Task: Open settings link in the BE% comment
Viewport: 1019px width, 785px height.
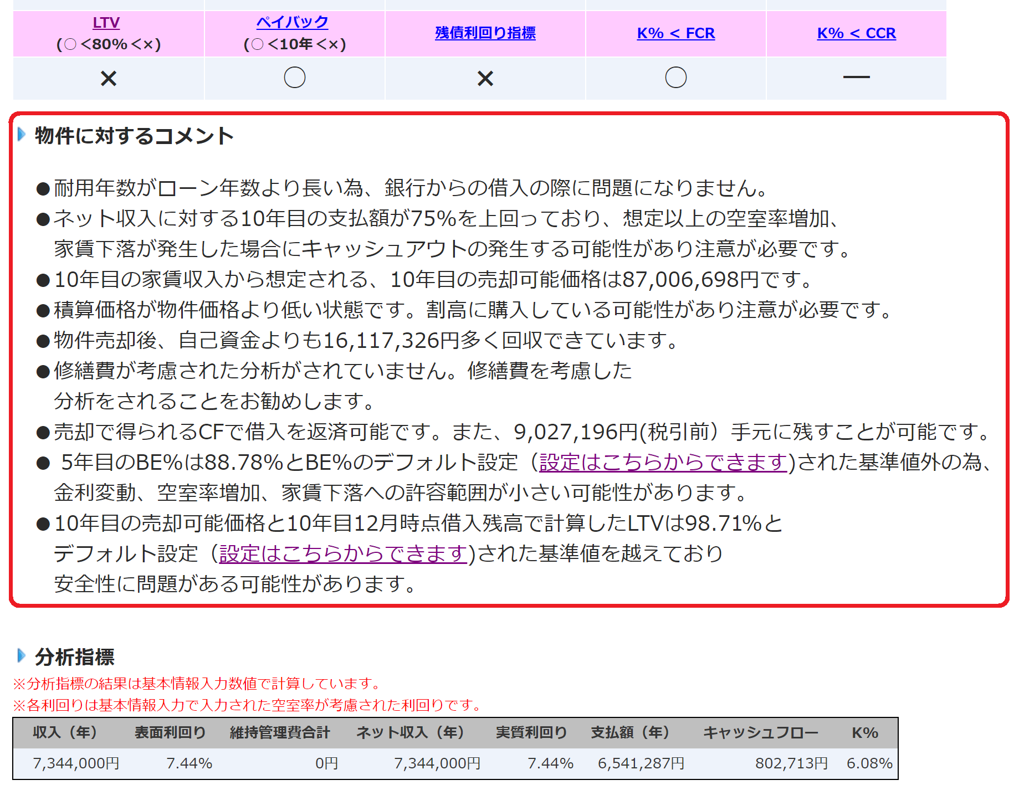Action: (663, 462)
